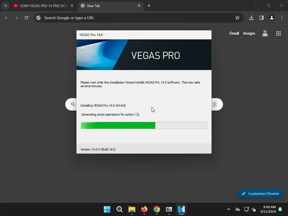Open Chrome downloads icon
Viewport: 288px width, 216px height.
tap(251, 18)
